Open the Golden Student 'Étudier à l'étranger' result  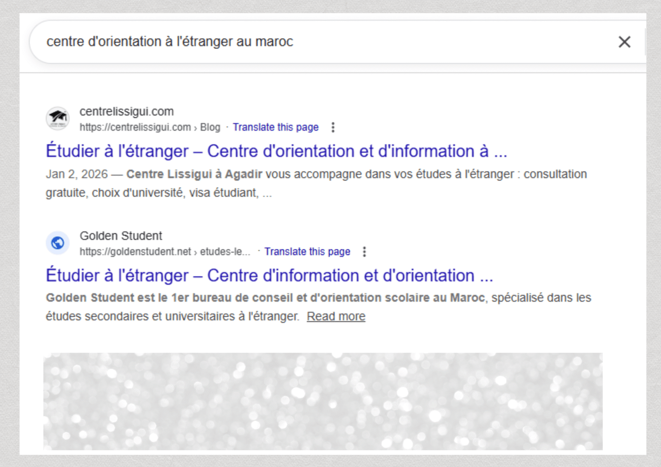[x=269, y=275]
